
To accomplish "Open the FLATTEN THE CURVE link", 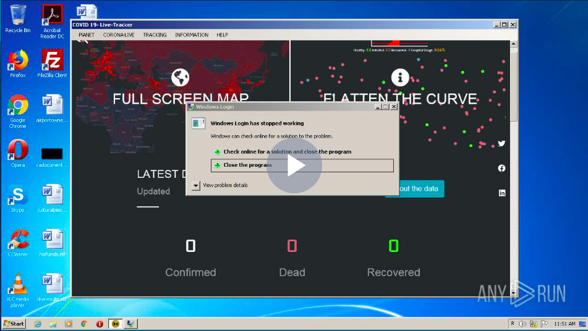I will pos(400,99).
